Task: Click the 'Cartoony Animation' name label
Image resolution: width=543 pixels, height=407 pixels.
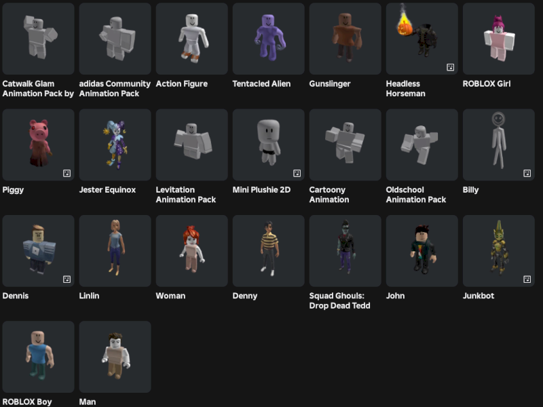Action: tap(329, 195)
